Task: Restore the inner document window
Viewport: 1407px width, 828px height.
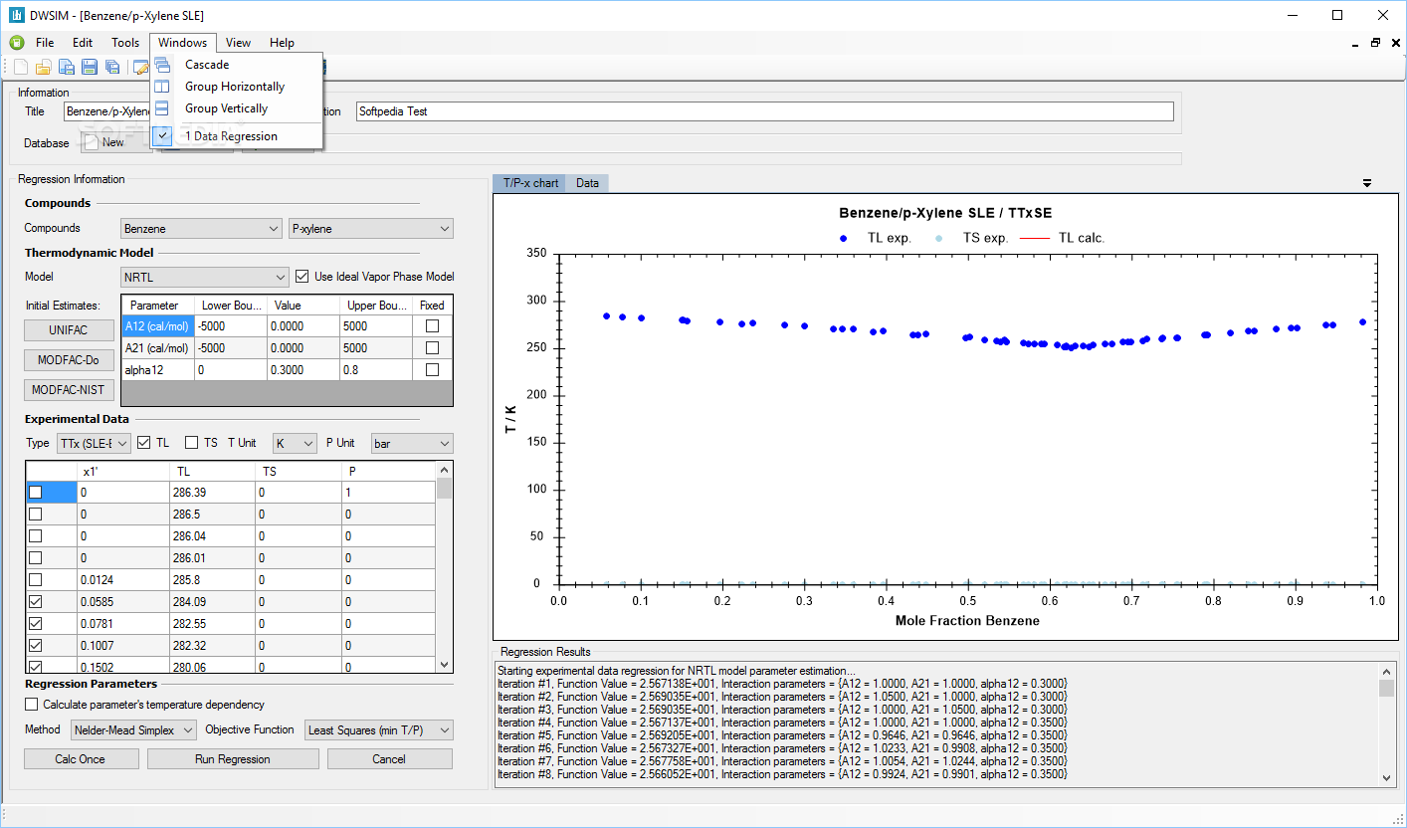Action: click(1375, 43)
